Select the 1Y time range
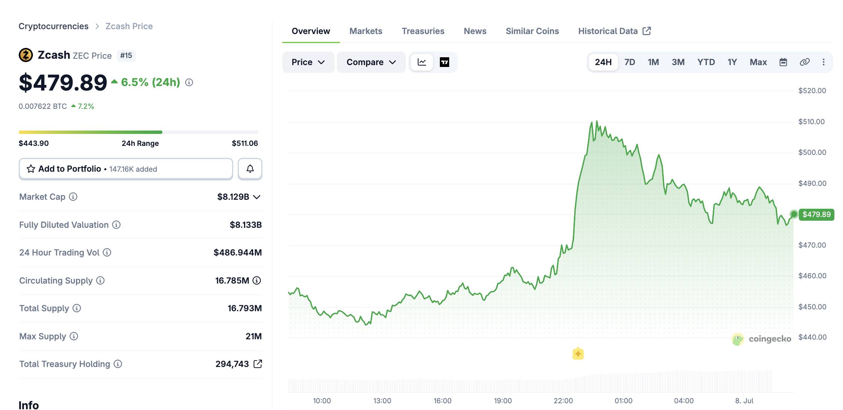 (x=732, y=62)
